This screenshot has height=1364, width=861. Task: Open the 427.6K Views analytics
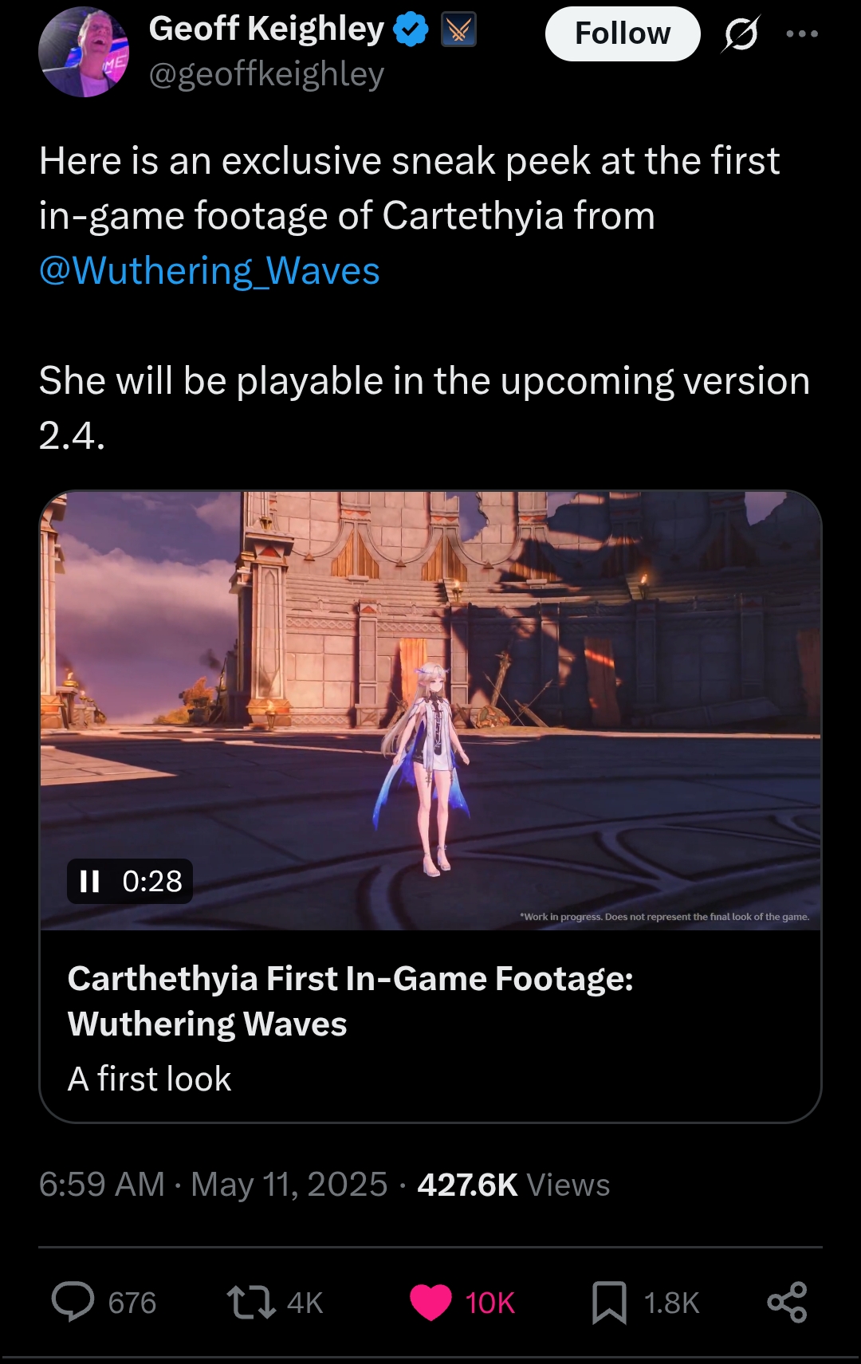click(x=513, y=1185)
